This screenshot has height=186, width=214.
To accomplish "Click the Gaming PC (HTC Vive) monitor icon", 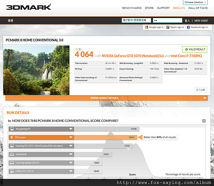I will coord(12,146).
